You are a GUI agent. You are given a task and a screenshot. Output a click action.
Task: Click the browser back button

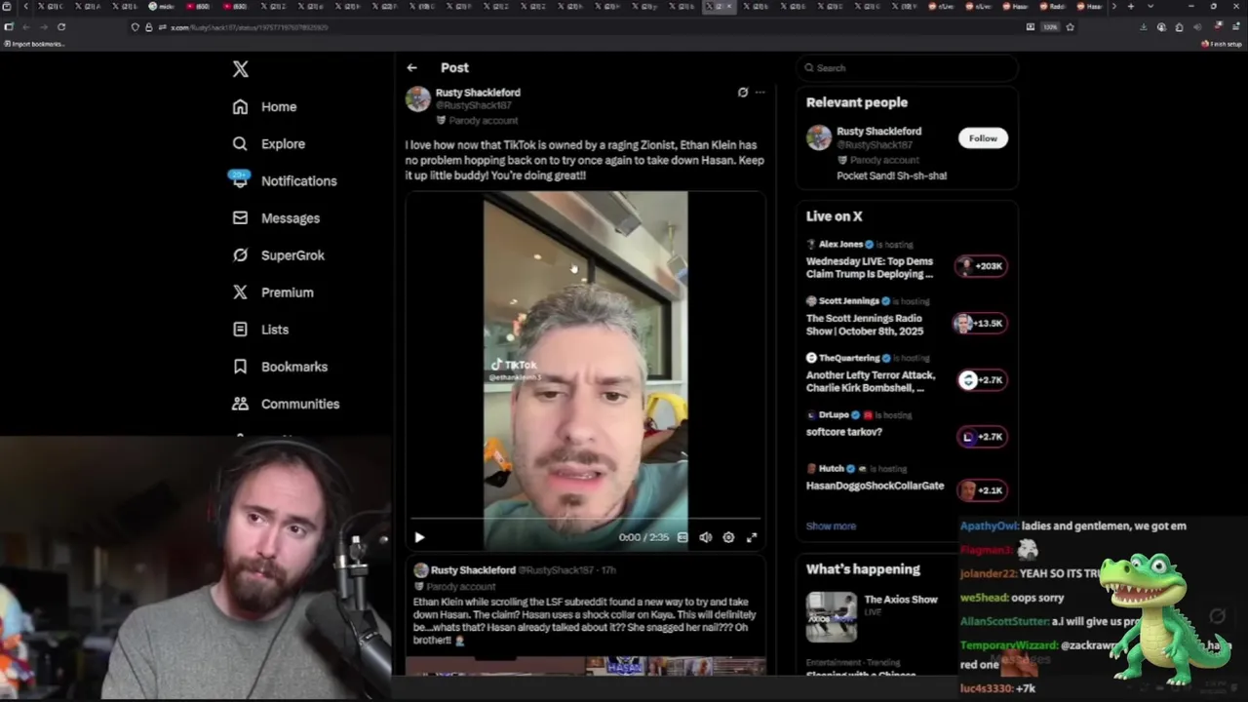pos(26,27)
